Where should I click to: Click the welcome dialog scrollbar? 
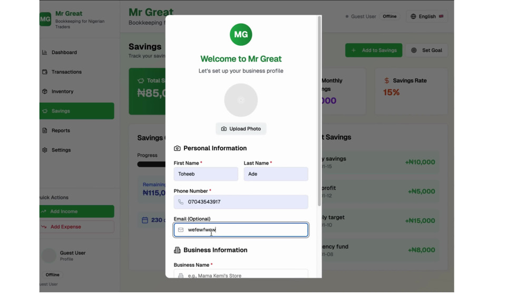[x=319, y=110]
